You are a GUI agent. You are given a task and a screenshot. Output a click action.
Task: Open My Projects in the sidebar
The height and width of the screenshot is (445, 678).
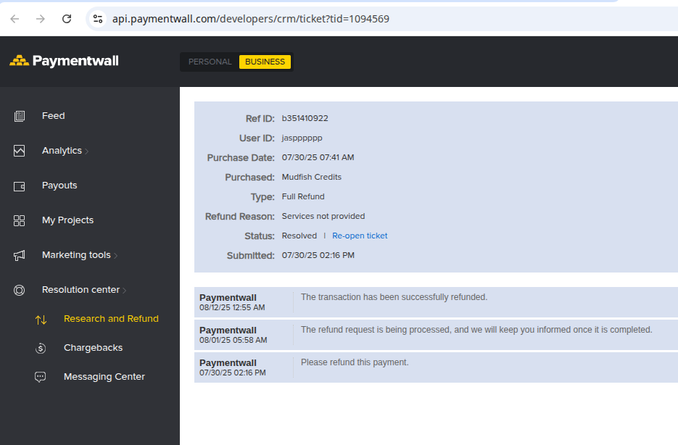(68, 220)
